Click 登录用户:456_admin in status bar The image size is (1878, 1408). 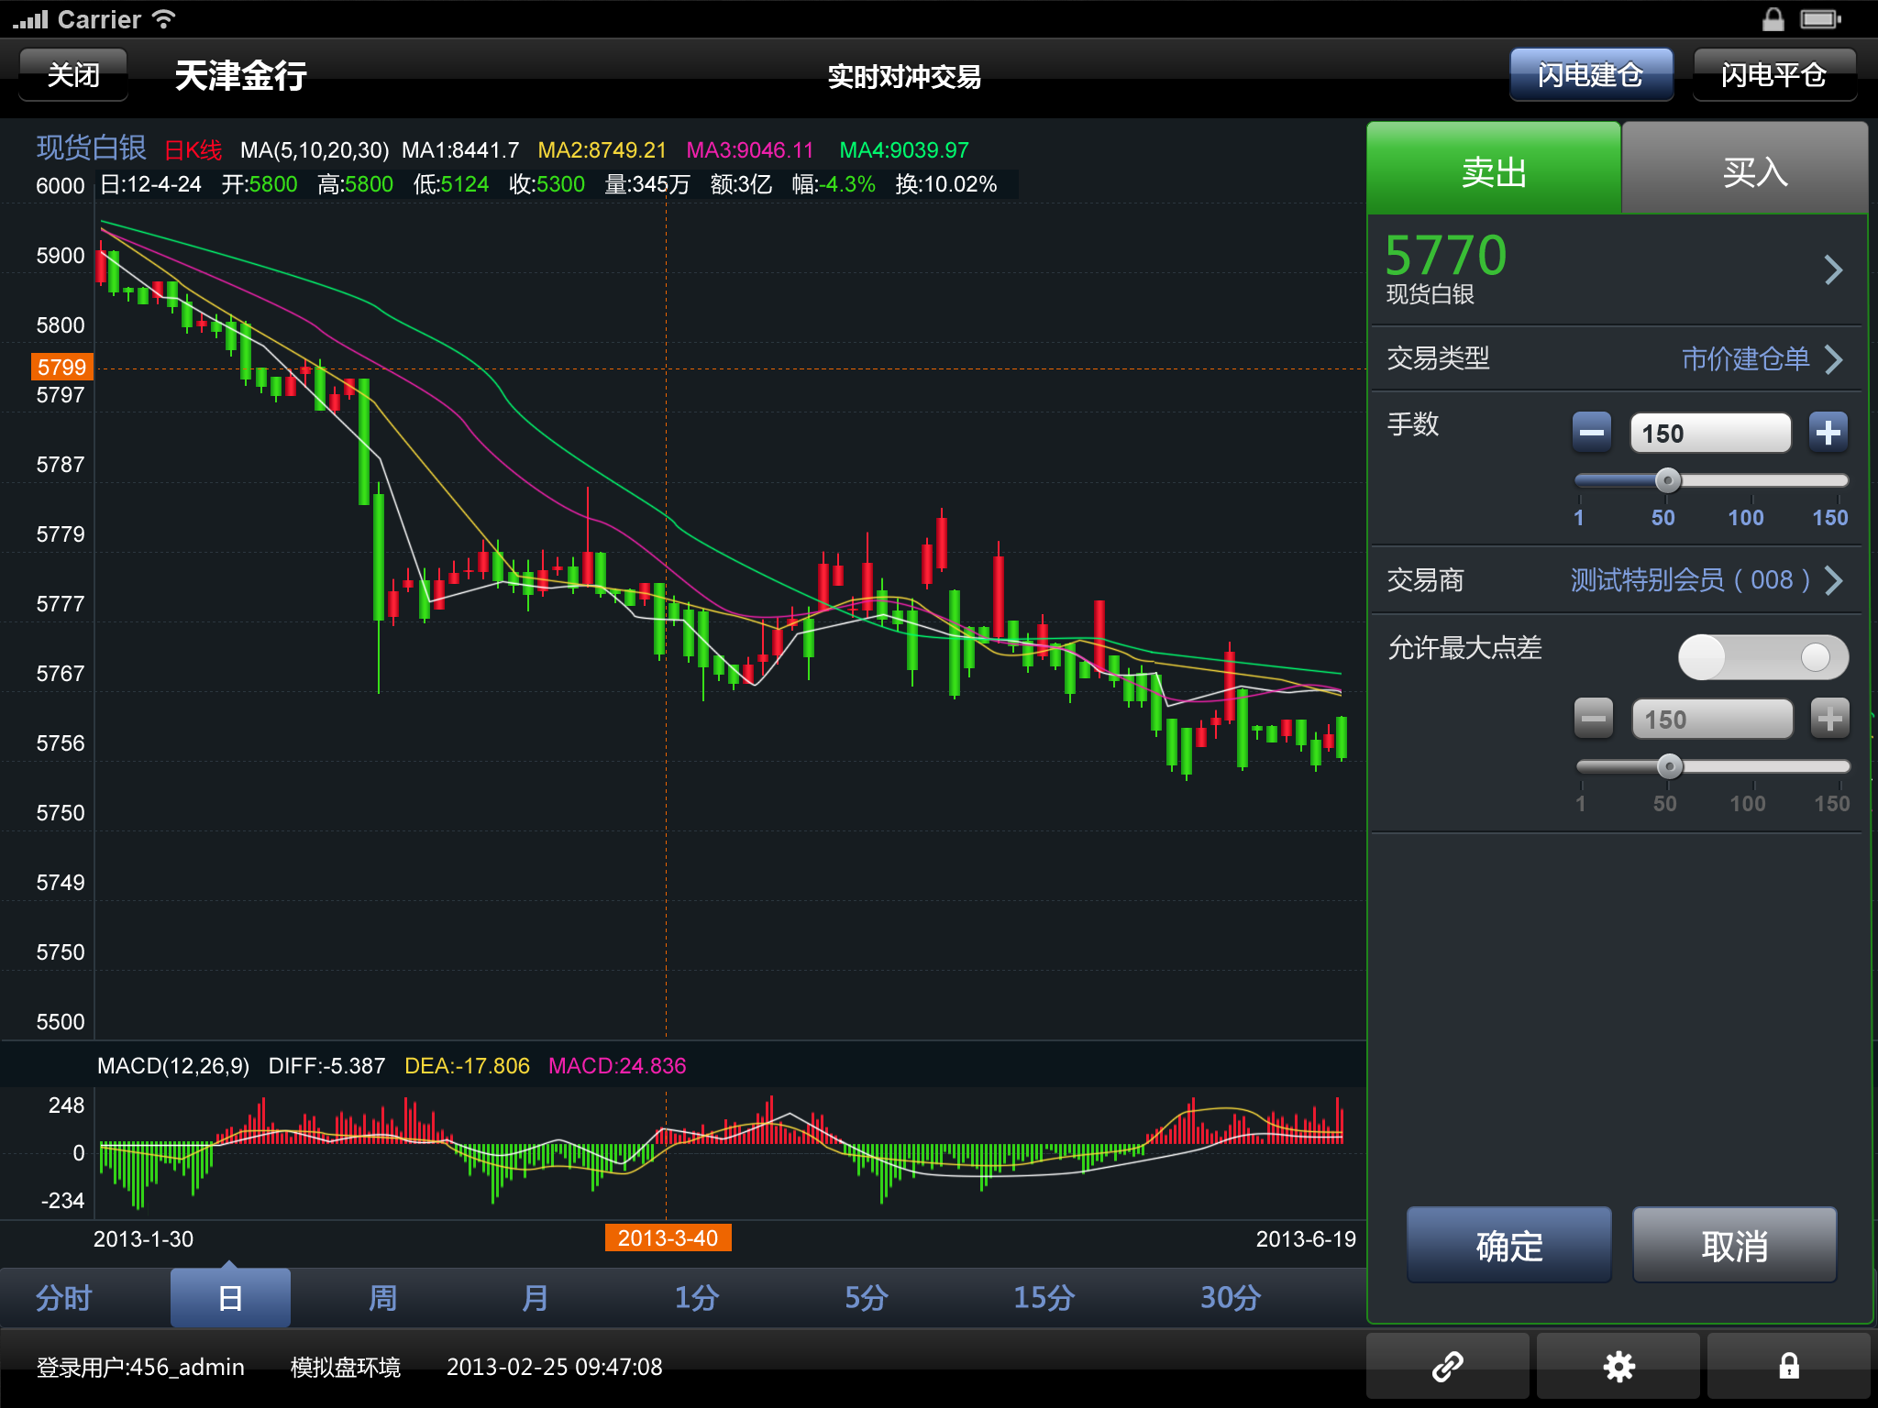click(140, 1367)
